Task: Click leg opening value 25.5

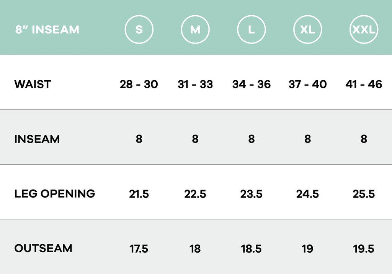Action: click(364, 194)
